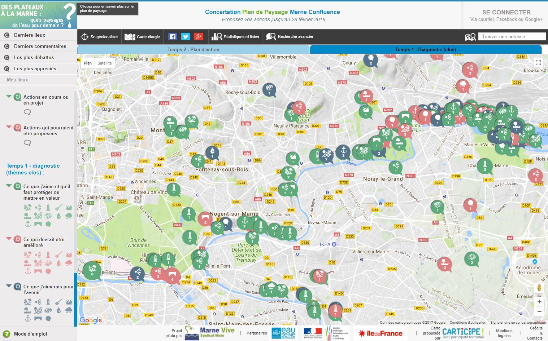Image resolution: width=548 pixels, height=341 pixels.
Task: Zoom in on the map
Action: coord(539,302)
